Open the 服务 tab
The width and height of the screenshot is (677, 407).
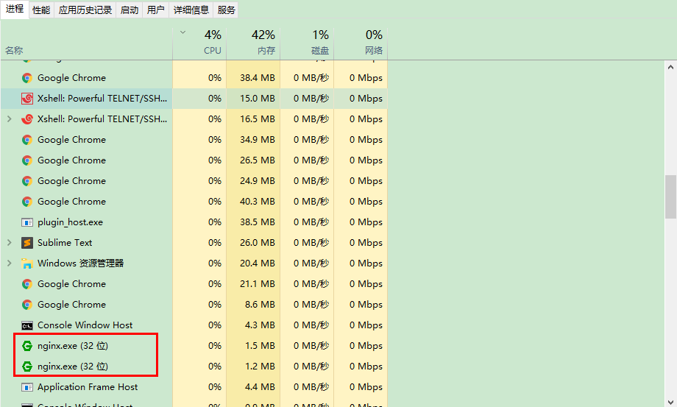pyautogui.click(x=226, y=10)
